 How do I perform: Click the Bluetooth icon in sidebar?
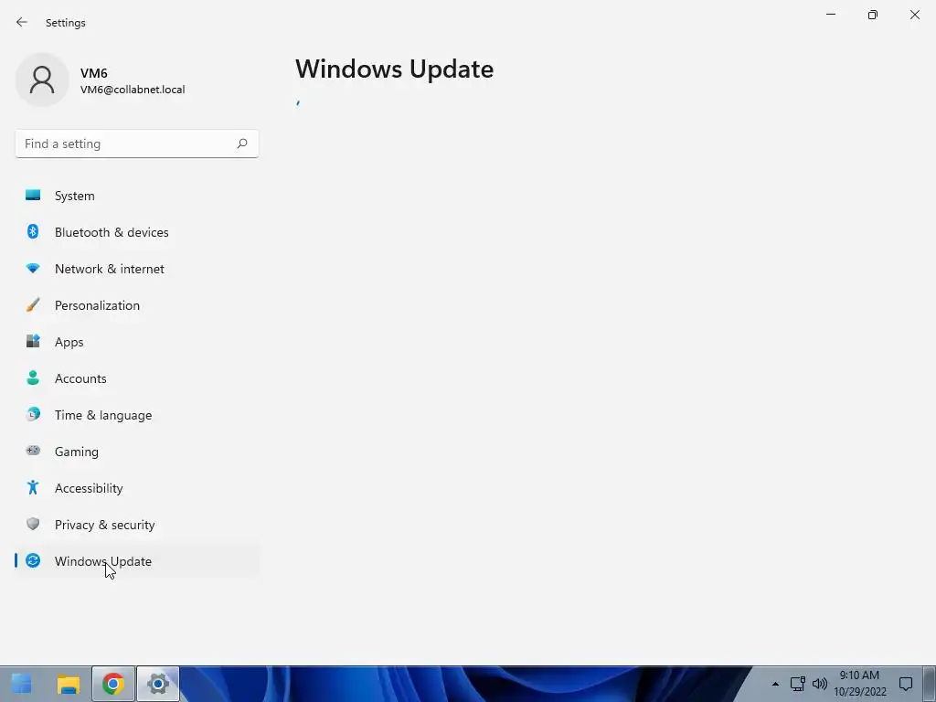[x=33, y=231]
